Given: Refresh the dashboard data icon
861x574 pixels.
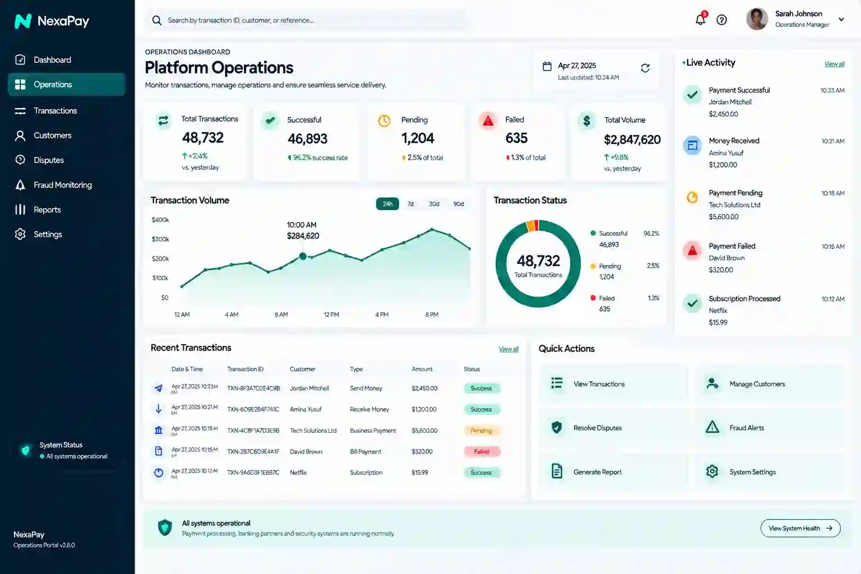Looking at the screenshot, I should [645, 68].
